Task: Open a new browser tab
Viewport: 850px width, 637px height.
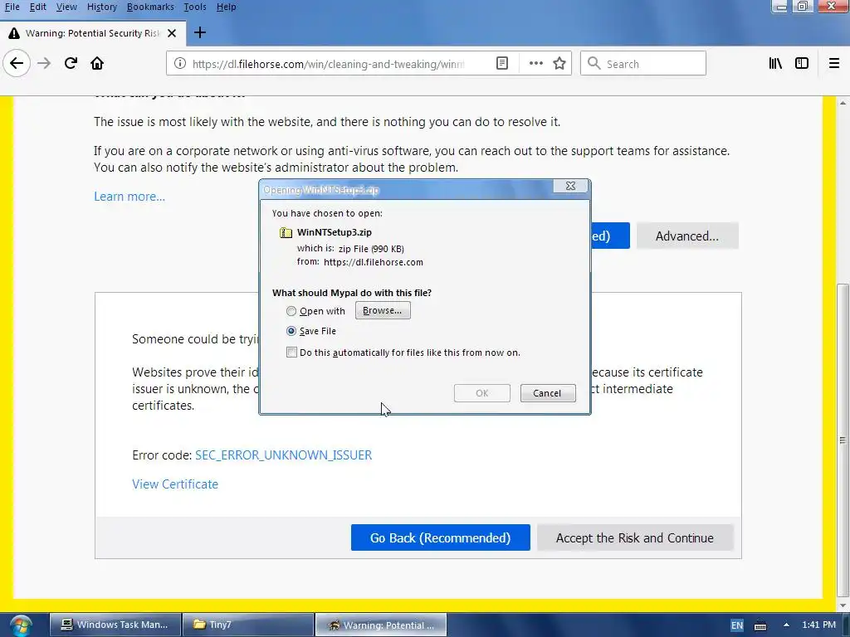Action: [x=199, y=33]
